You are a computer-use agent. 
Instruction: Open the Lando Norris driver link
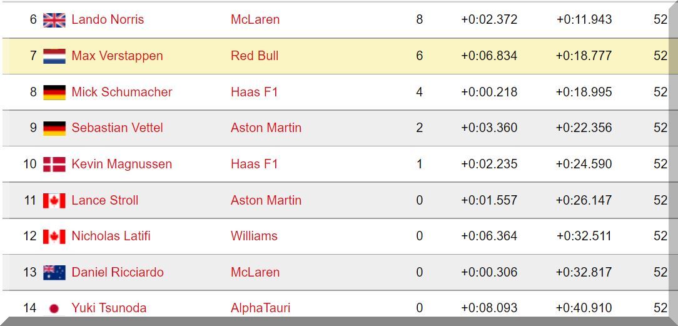(x=108, y=19)
